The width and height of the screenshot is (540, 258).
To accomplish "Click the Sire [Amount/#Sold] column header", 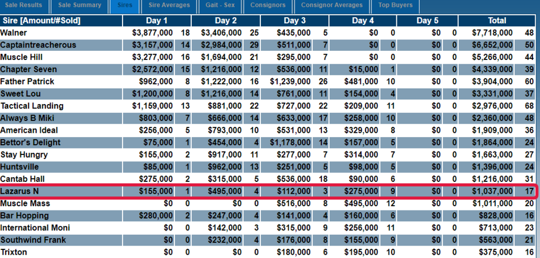I will pos(40,21).
